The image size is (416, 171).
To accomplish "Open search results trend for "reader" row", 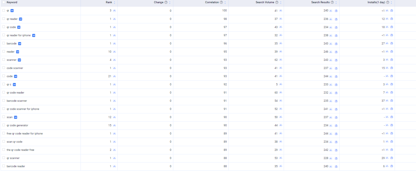I will click(331, 51).
